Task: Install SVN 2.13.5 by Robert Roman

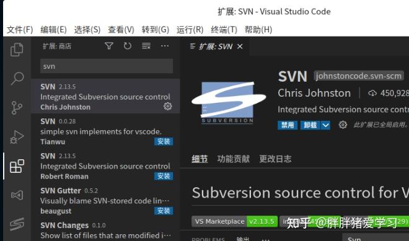Action: (x=164, y=176)
